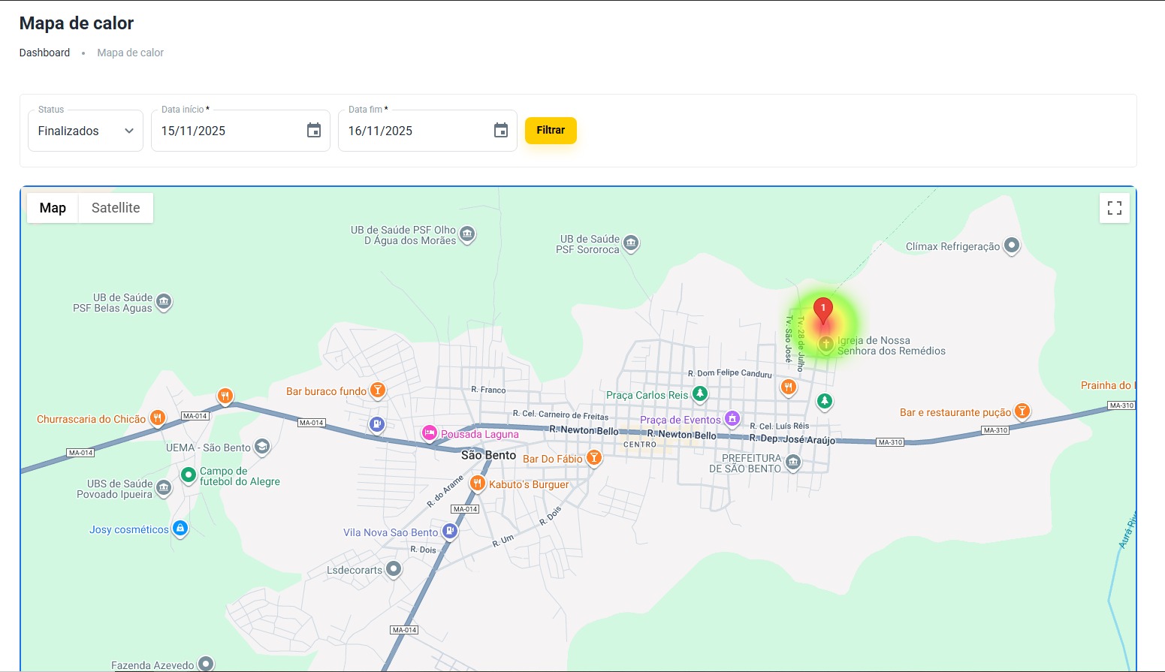Click the Campo de futebol do Alegre pin
Viewport: 1165px width, 672px height.
(x=188, y=475)
